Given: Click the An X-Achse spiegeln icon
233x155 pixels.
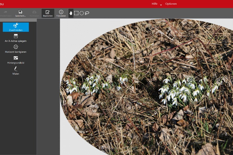Looking at the screenshot, I should point(16,36).
